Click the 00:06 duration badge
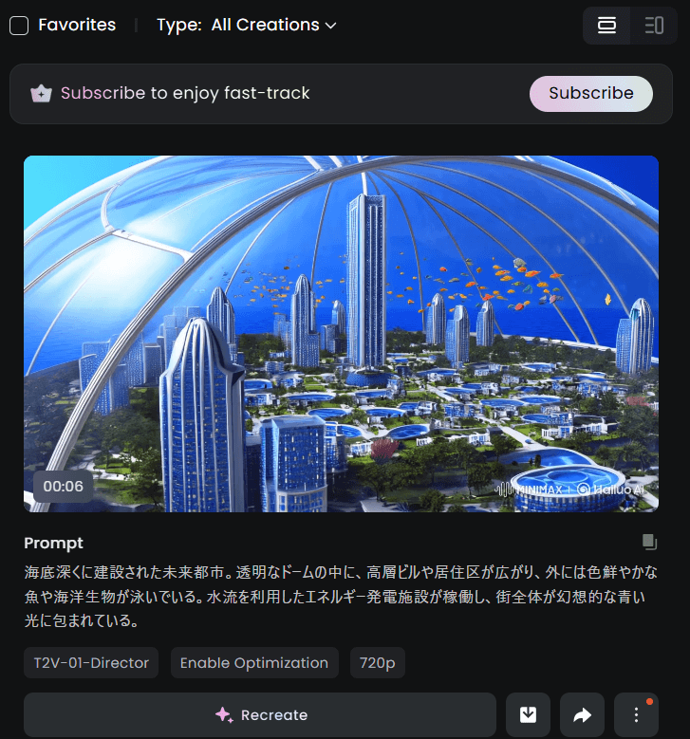Screen dimensions: 690x739 pyautogui.click(x=63, y=486)
